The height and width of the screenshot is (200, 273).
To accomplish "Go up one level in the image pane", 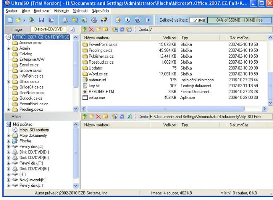I will [85, 29].
